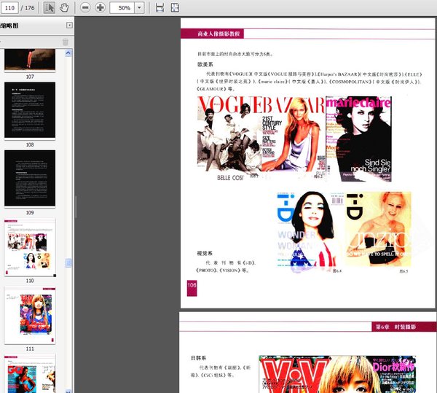Click the thumbnail panel trash icon
The width and height of the screenshot is (437, 393).
point(66,42)
